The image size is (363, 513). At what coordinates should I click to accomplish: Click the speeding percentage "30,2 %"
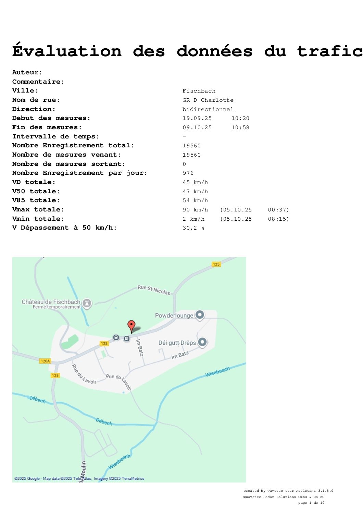click(x=193, y=228)
